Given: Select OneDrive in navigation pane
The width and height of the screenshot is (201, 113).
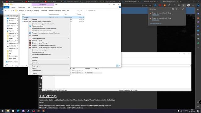Looking at the screenshot, I should pyautogui.click(x=12, y=62).
